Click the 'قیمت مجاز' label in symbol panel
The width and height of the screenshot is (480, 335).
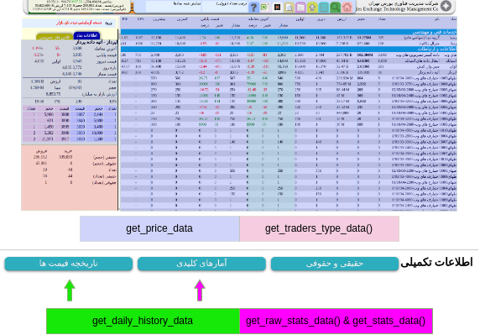[x=107, y=74]
